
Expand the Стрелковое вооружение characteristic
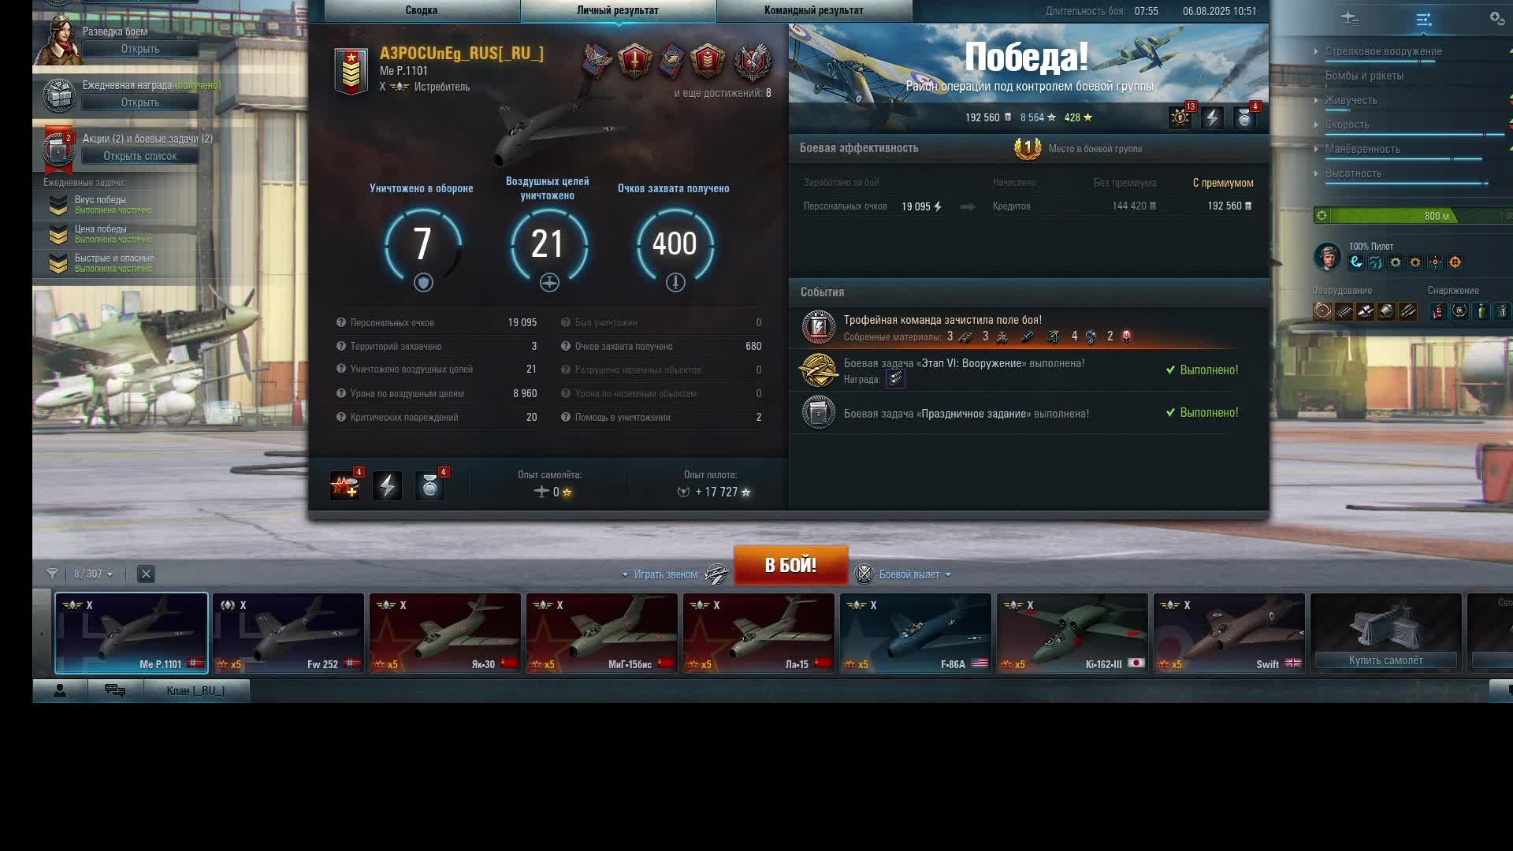(x=1383, y=51)
